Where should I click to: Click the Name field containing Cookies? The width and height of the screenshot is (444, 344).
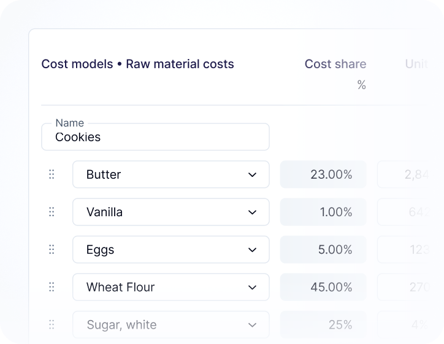point(155,137)
